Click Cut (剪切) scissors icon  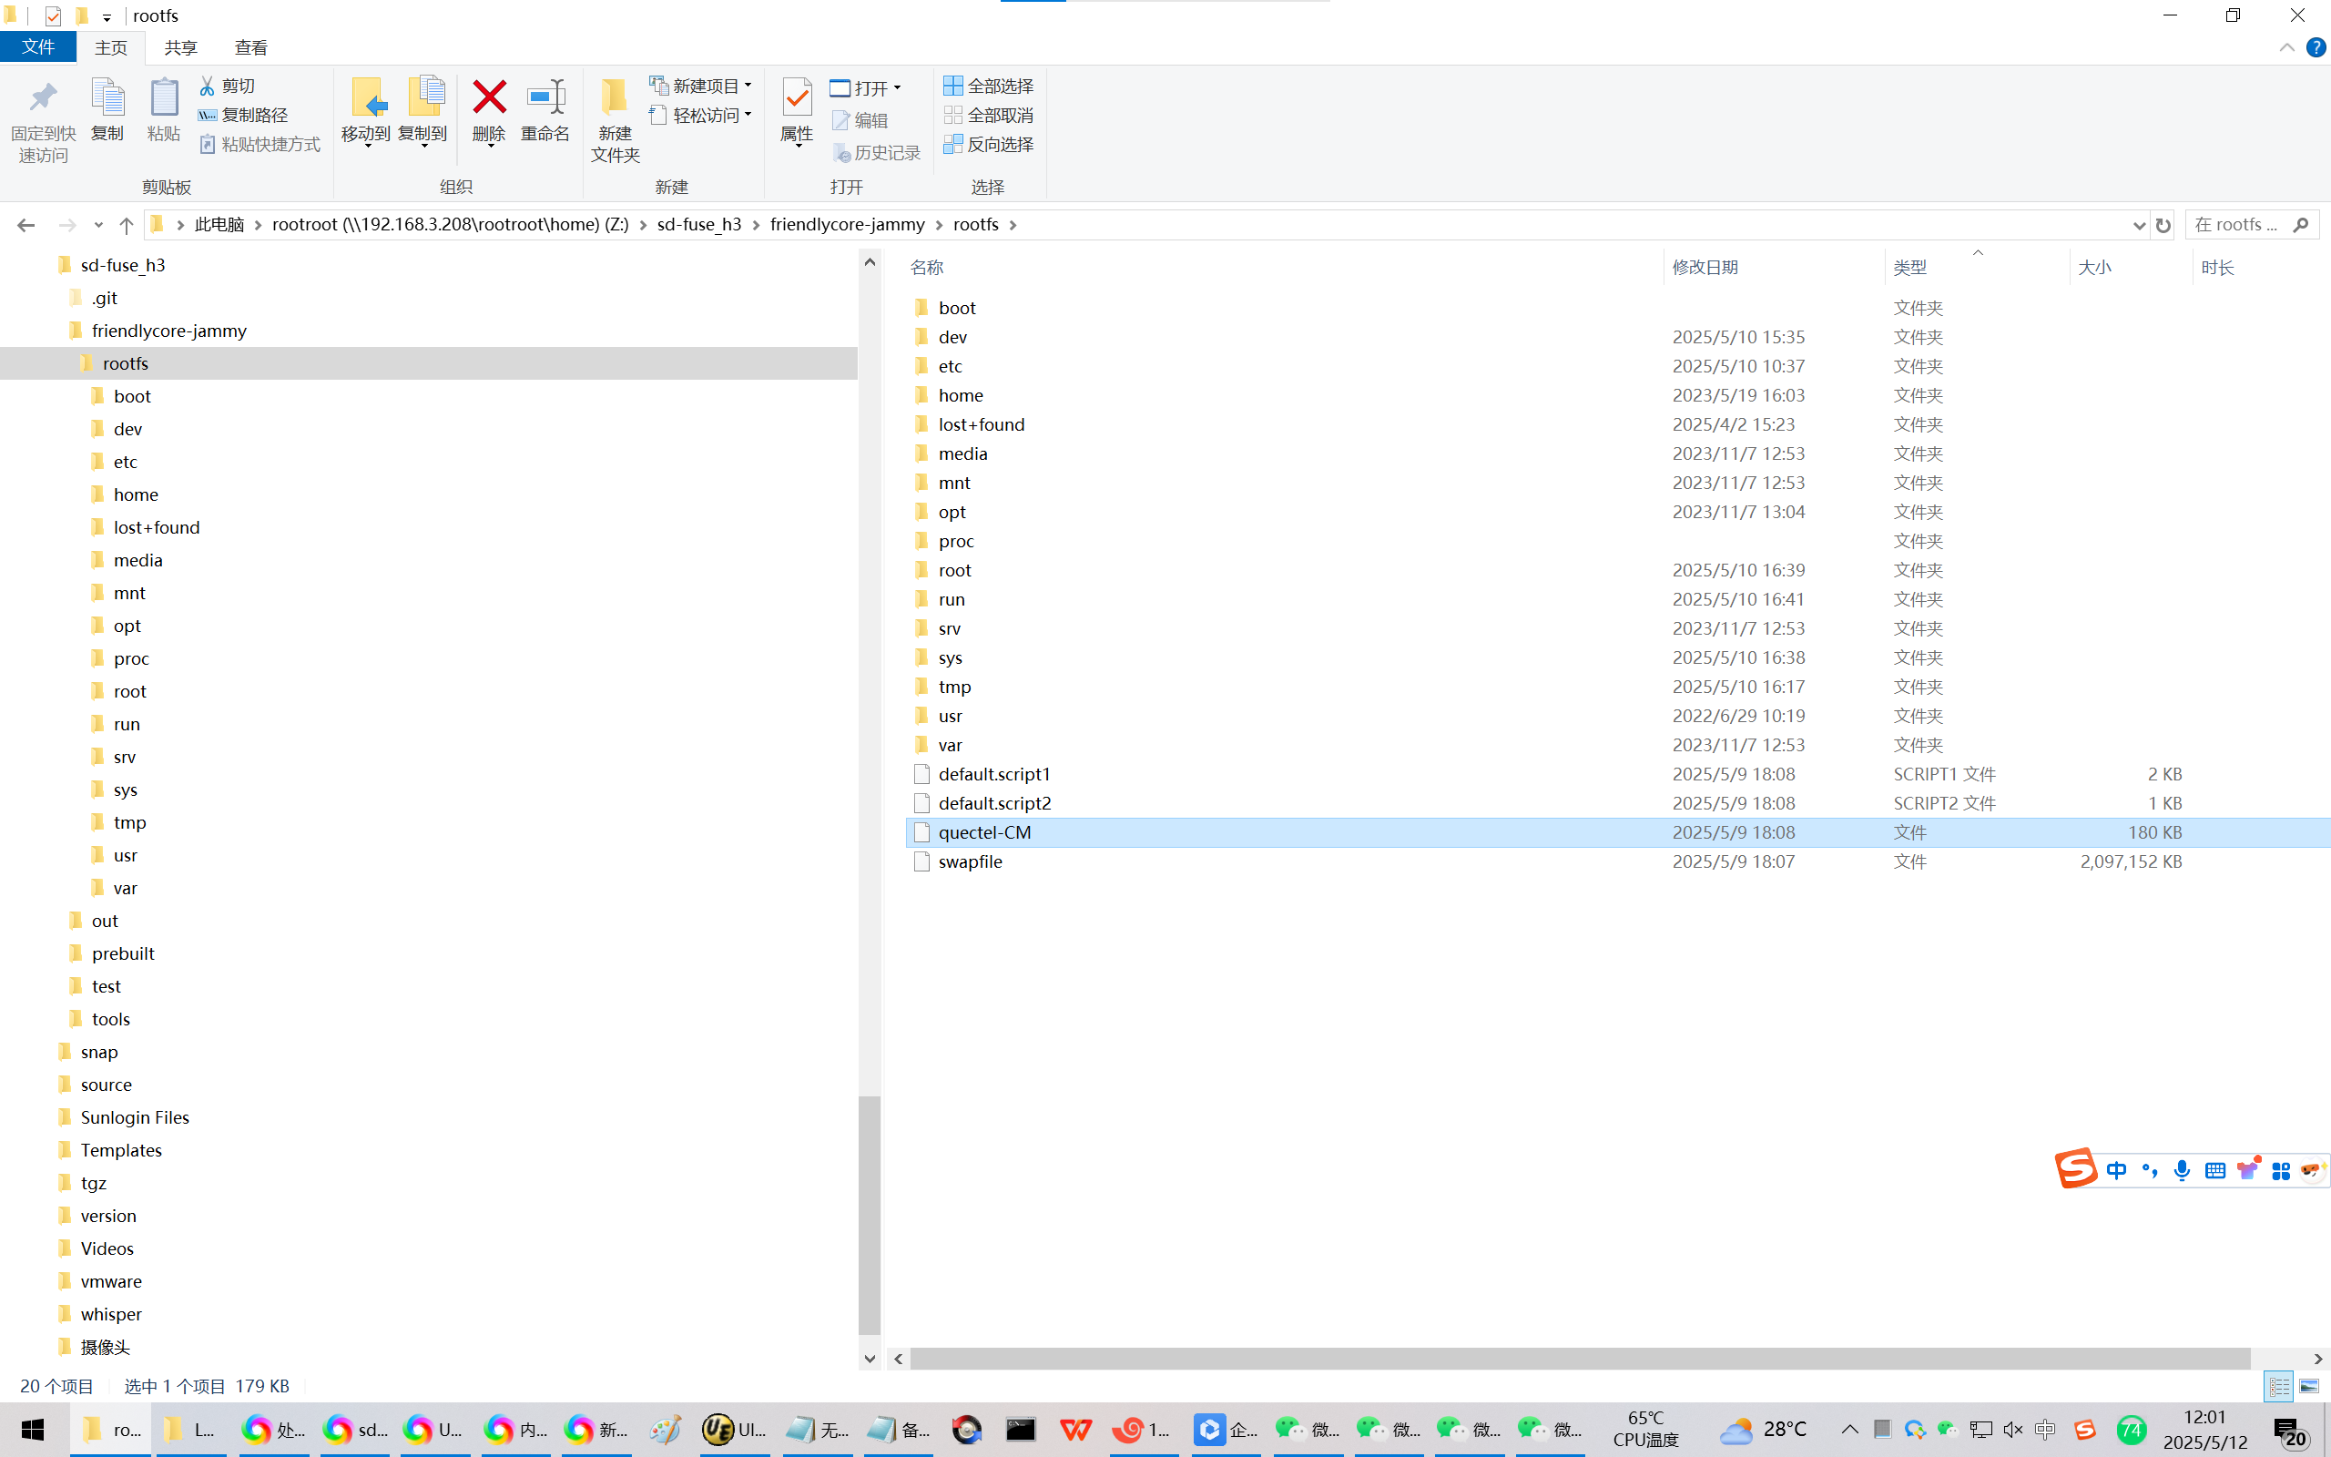(207, 86)
